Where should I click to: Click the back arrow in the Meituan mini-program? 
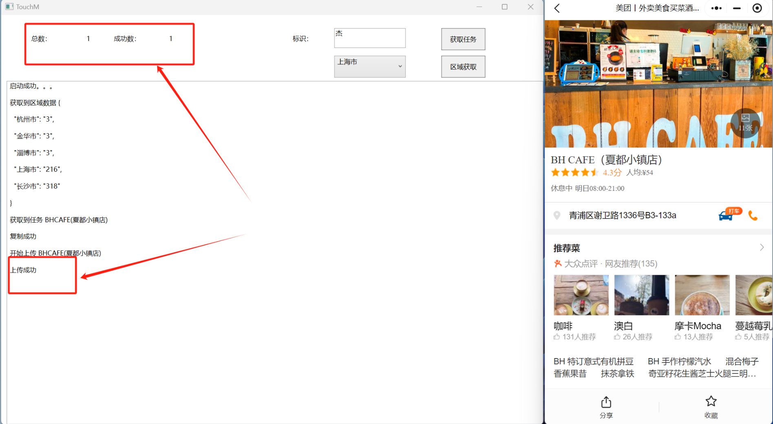(x=557, y=8)
